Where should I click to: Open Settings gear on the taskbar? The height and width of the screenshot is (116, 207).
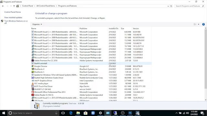click(x=101, y=113)
